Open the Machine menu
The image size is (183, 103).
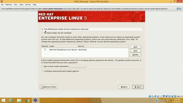[x=9, y=5]
